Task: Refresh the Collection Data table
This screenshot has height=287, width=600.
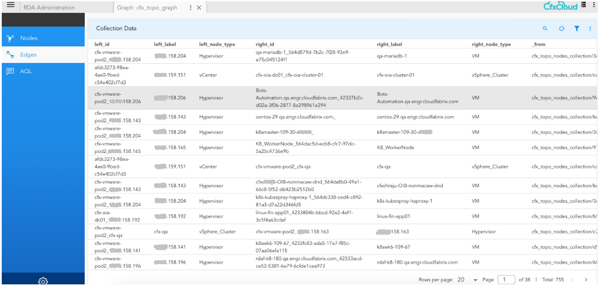Action: click(x=561, y=28)
